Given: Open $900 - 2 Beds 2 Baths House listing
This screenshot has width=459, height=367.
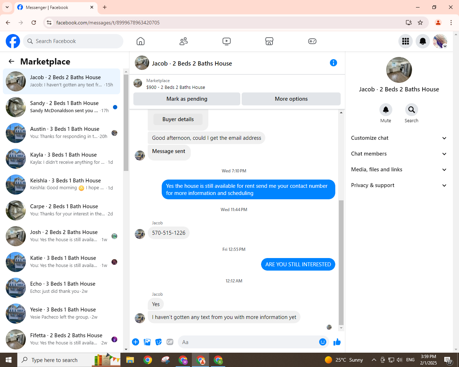Looking at the screenshot, I should point(176,87).
